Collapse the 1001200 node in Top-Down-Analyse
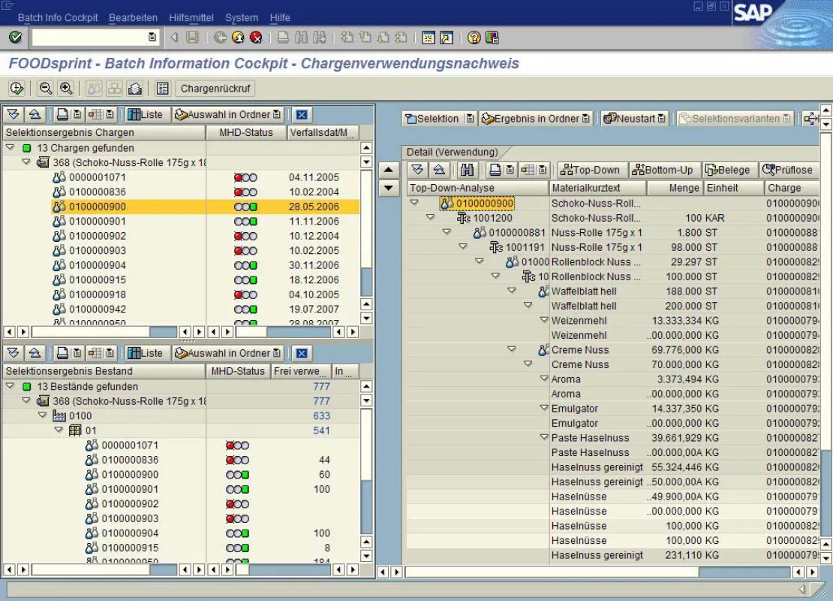 pos(430,217)
